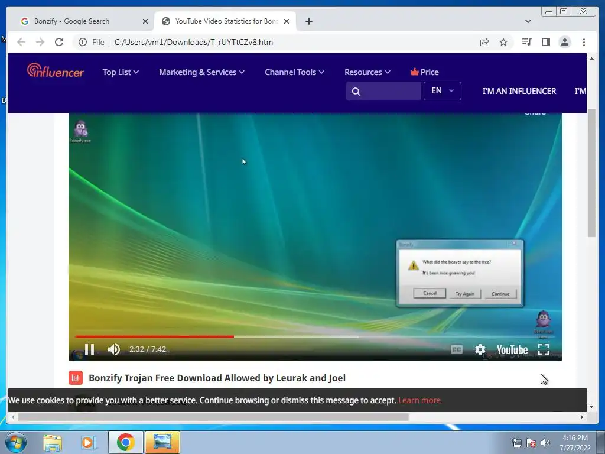Click the network tray icon
This screenshot has width=605, height=454.
pyautogui.click(x=516, y=443)
